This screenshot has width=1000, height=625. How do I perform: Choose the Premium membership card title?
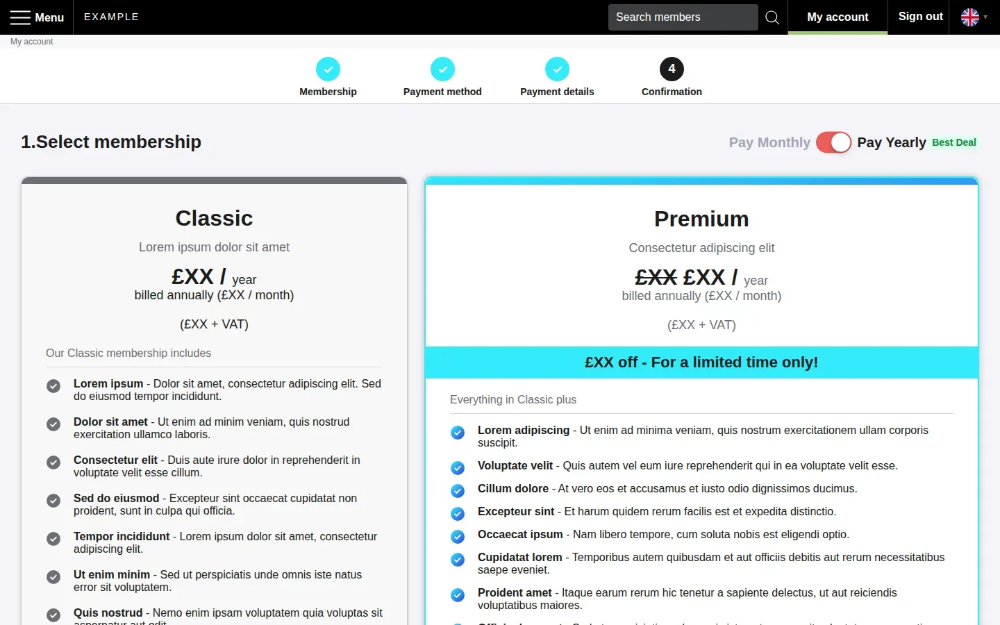tap(701, 219)
